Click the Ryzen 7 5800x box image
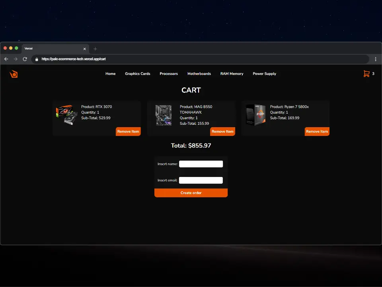This screenshot has width=382, height=287. coord(255,115)
